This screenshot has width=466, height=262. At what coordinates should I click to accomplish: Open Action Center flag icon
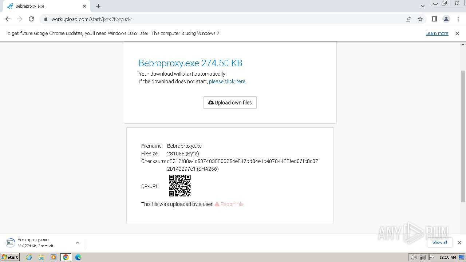[x=431, y=257]
